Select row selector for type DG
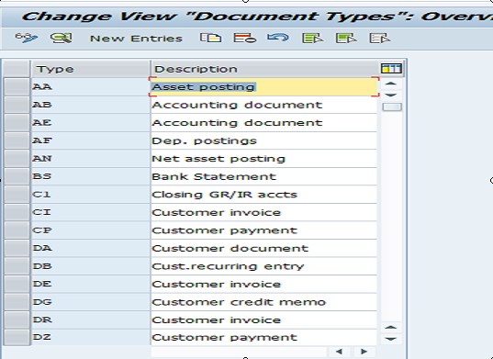This screenshot has width=493, height=359. click(17, 302)
